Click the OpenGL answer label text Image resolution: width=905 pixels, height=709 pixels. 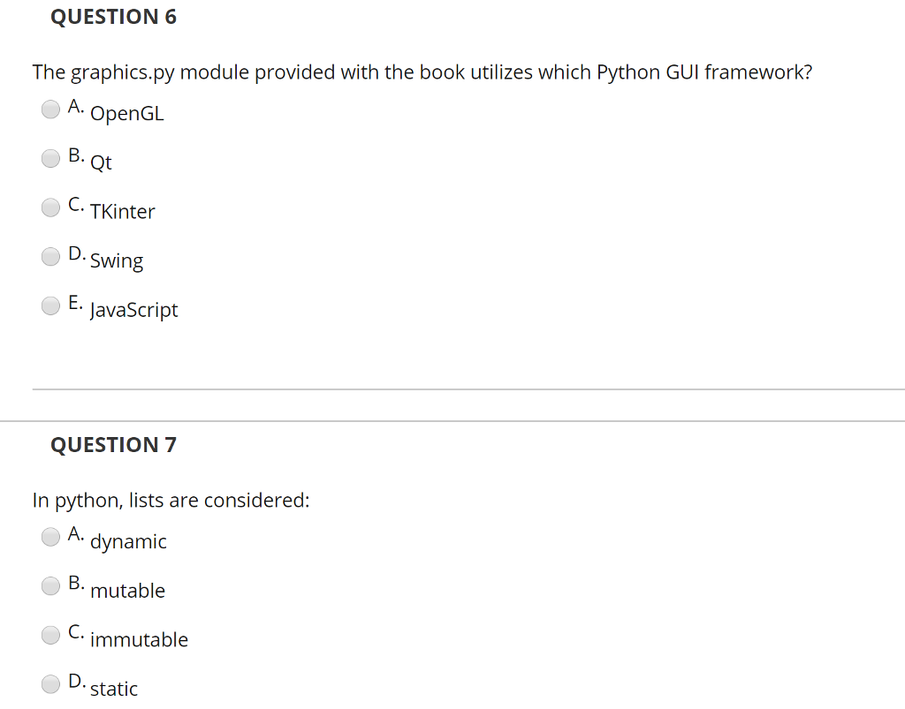pos(126,114)
